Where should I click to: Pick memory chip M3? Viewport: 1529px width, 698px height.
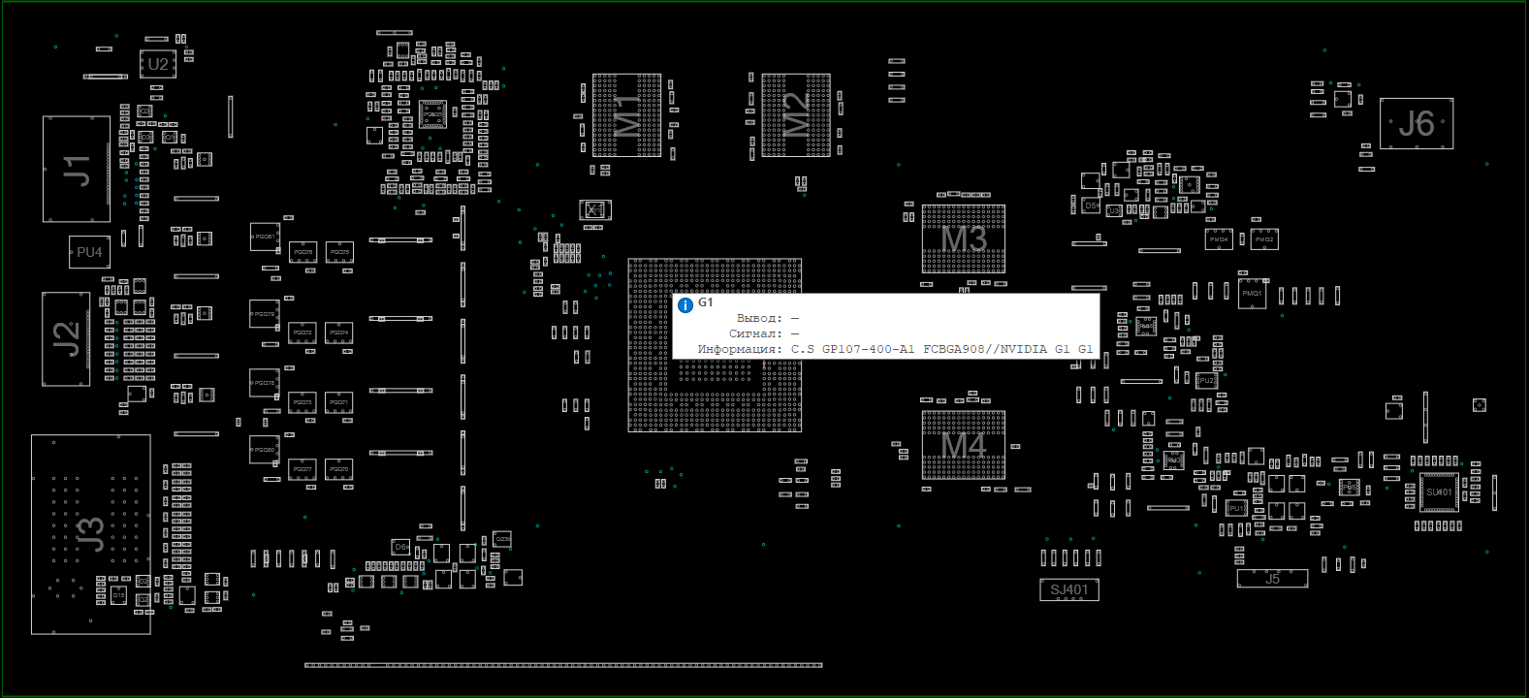click(x=963, y=238)
